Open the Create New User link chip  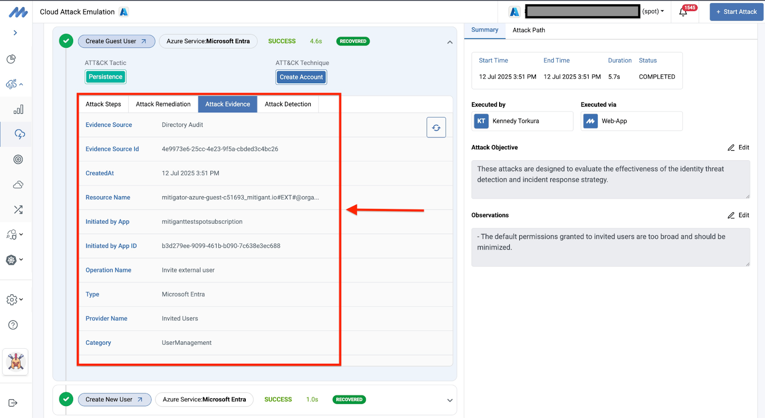click(x=114, y=399)
